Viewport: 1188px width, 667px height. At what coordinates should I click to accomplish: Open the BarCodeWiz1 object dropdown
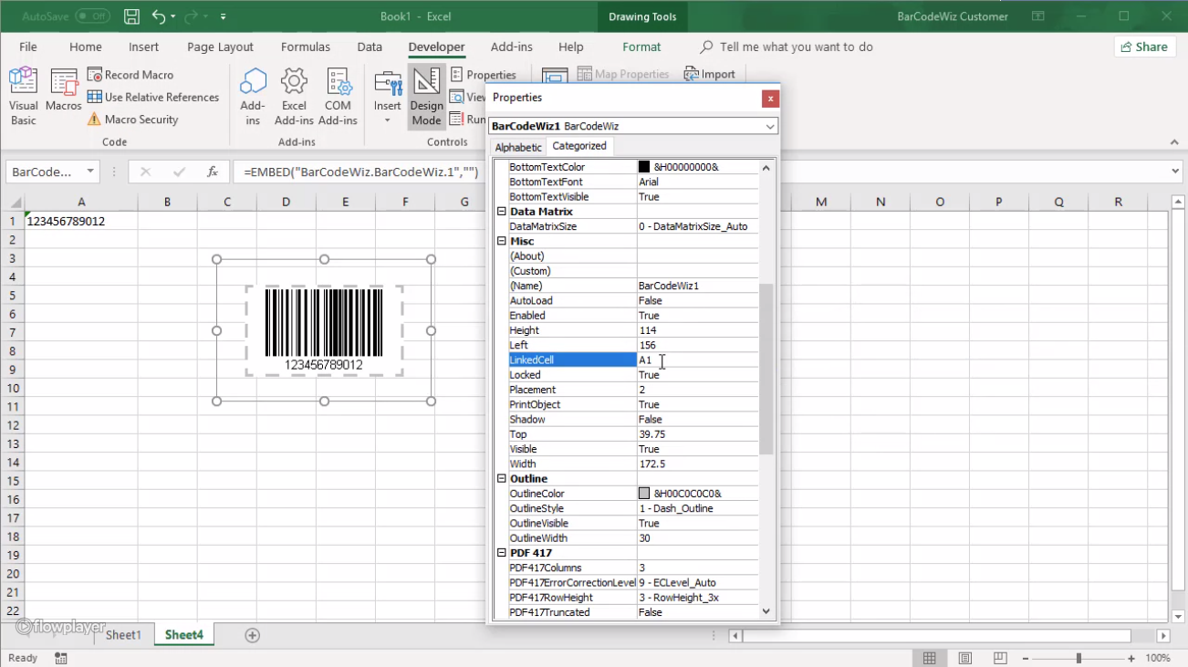[x=770, y=126]
